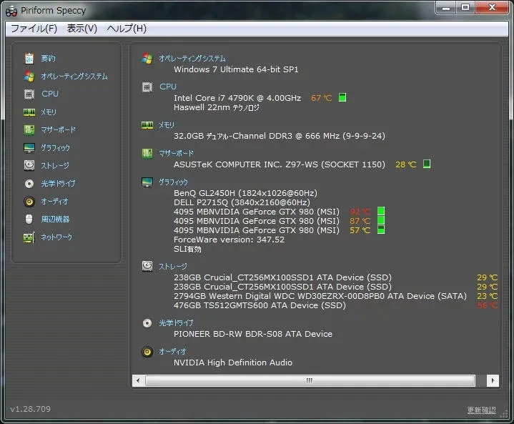Click the 周辺機器 mouse icon in sidebar

point(29,219)
